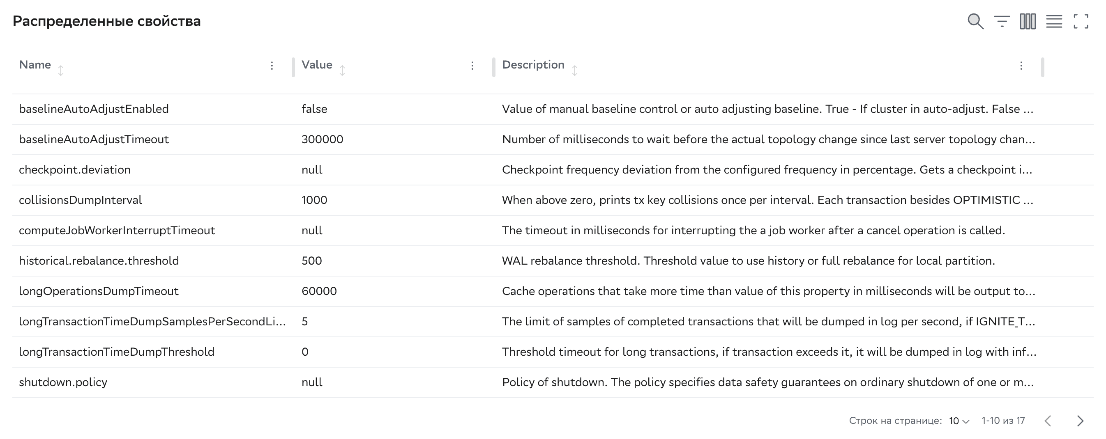The height and width of the screenshot is (439, 1106).
Task: Open the Description column options menu
Action: 1021,66
